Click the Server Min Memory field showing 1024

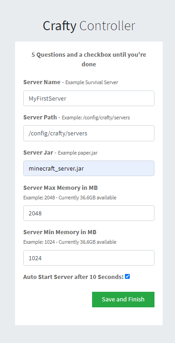click(x=89, y=258)
